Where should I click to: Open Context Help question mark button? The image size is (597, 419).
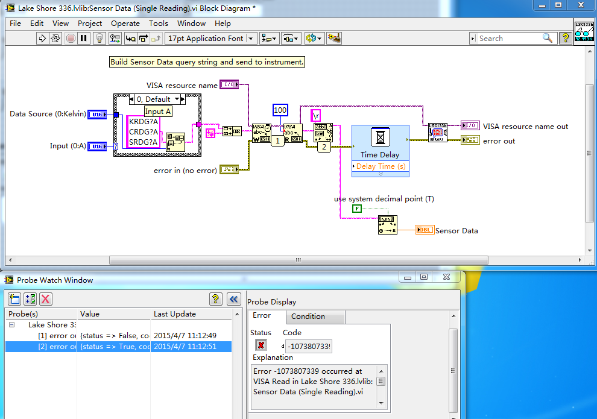point(566,38)
